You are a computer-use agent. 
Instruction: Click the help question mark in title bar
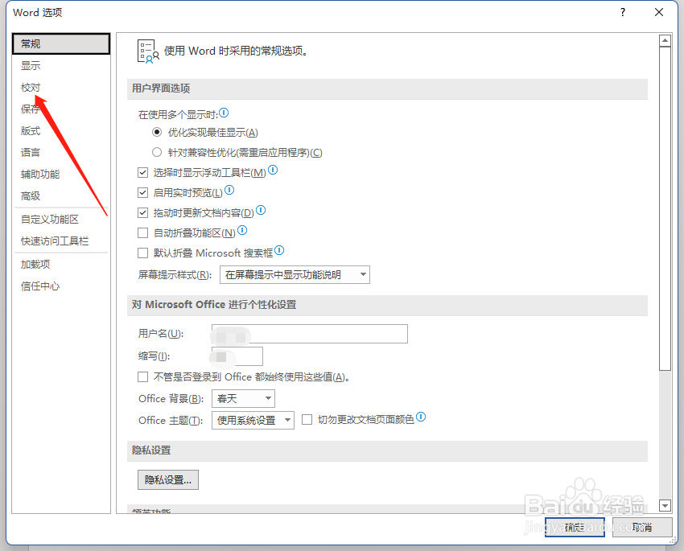(623, 12)
